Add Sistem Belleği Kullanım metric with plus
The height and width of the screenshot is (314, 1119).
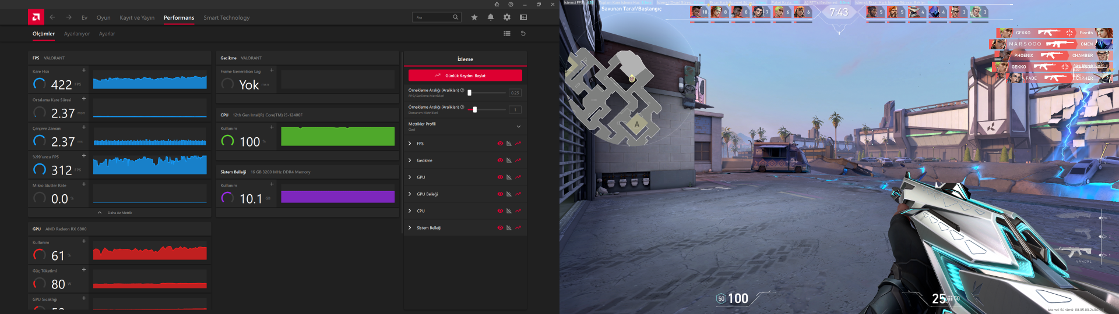[272, 184]
